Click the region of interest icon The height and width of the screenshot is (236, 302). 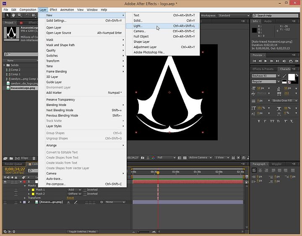pos(180,158)
